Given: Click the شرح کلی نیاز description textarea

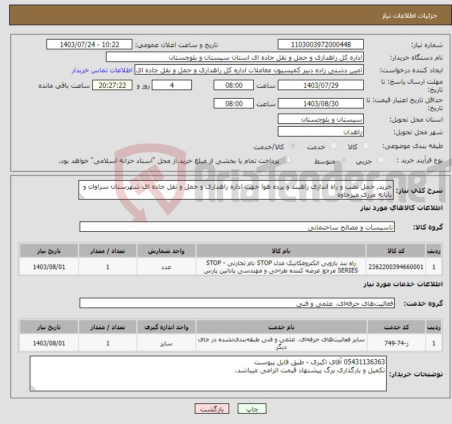Looking at the screenshot, I should 236,190.
